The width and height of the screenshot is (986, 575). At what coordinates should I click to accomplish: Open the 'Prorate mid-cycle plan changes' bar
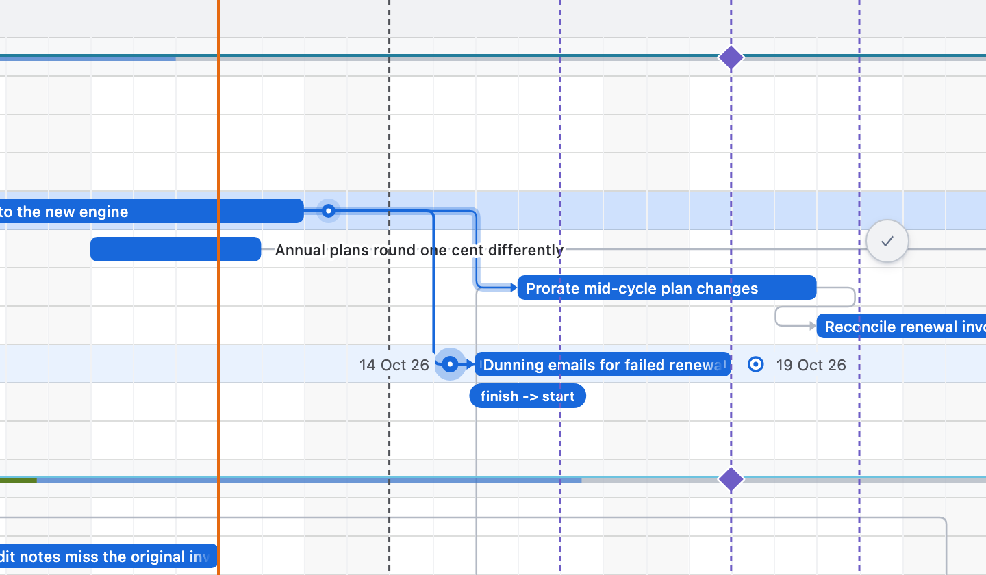pos(667,287)
